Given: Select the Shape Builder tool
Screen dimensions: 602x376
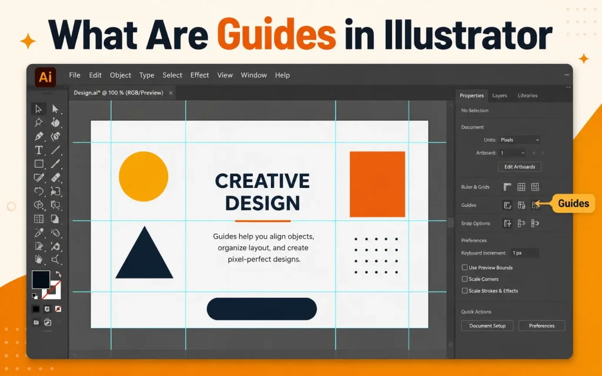Looking at the screenshot, I should click(38, 205).
